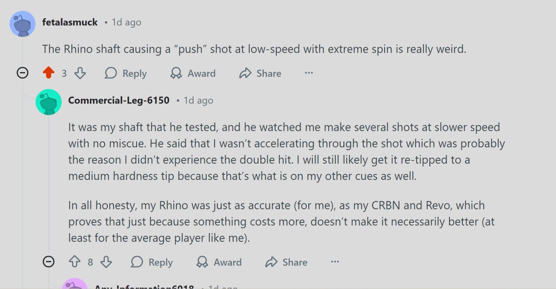Open the overflow menu on Commercial-Leg-6150's reply
This screenshot has width=556, height=289.
click(335, 262)
